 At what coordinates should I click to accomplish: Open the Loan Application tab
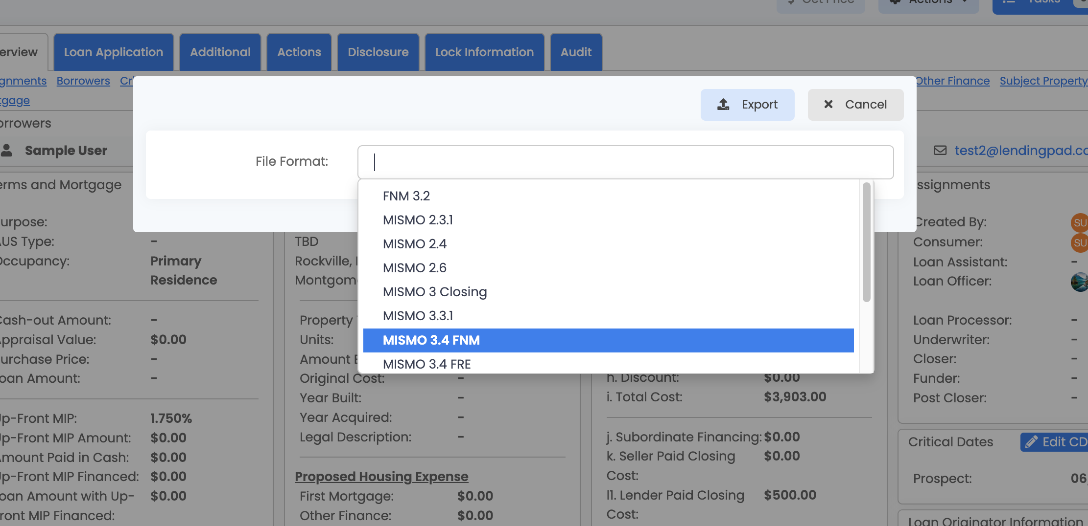pyautogui.click(x=114, y=52)
